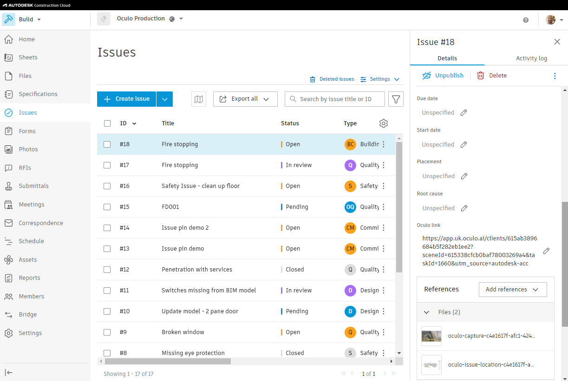The height and width of the screenshot is (381, 568).
Task: Edit the Oculo link pencil icon
Action: click(x=547, y=251)
